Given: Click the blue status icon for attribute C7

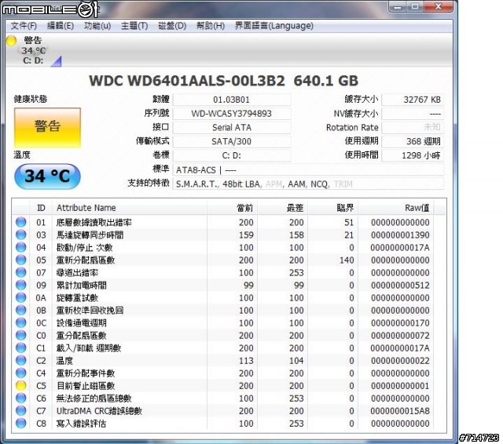Looking at the screenshot, I should (x=21, y=410).
